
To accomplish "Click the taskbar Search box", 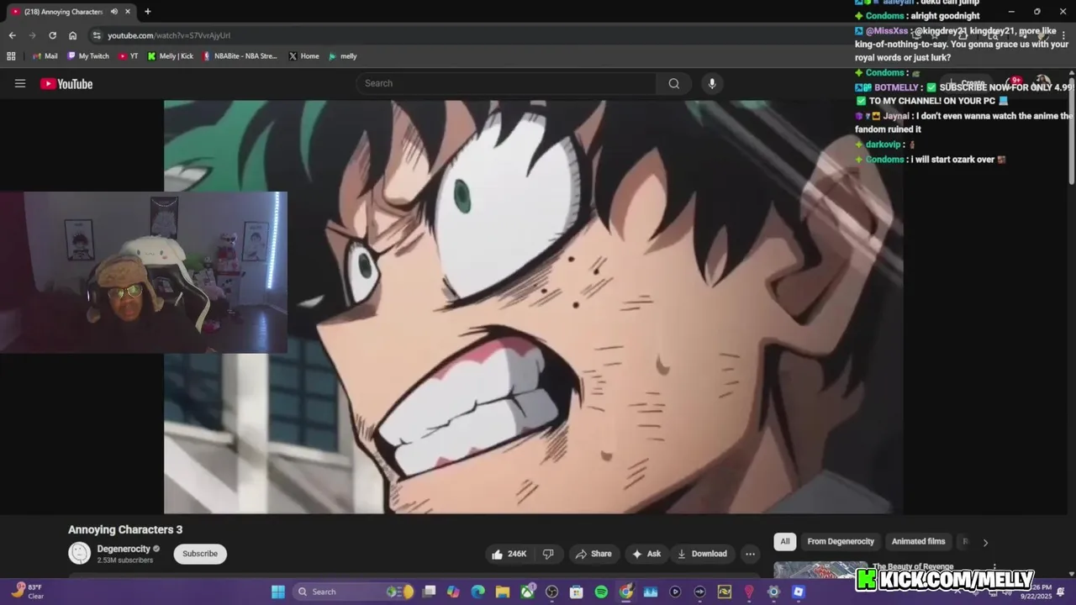I will pos(353,592).
